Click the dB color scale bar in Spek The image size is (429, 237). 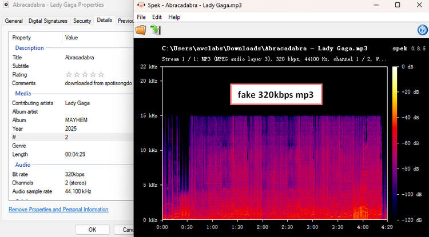click(x=395, y=143)
